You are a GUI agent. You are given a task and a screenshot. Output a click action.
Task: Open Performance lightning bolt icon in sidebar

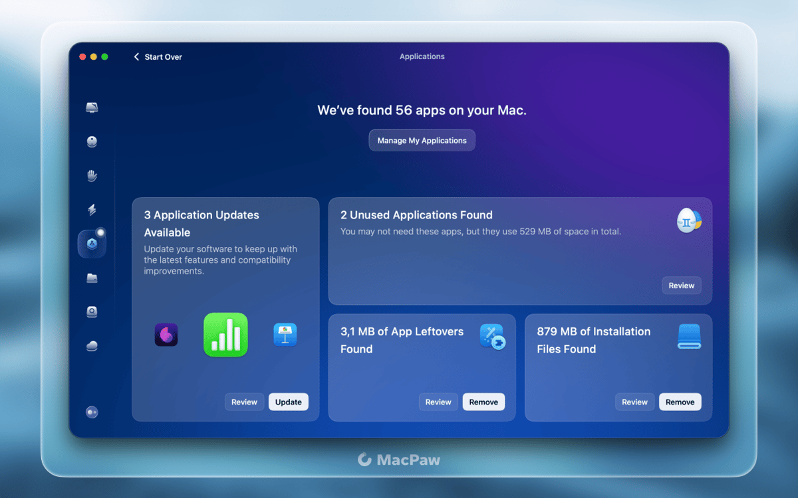click(92, 210)
